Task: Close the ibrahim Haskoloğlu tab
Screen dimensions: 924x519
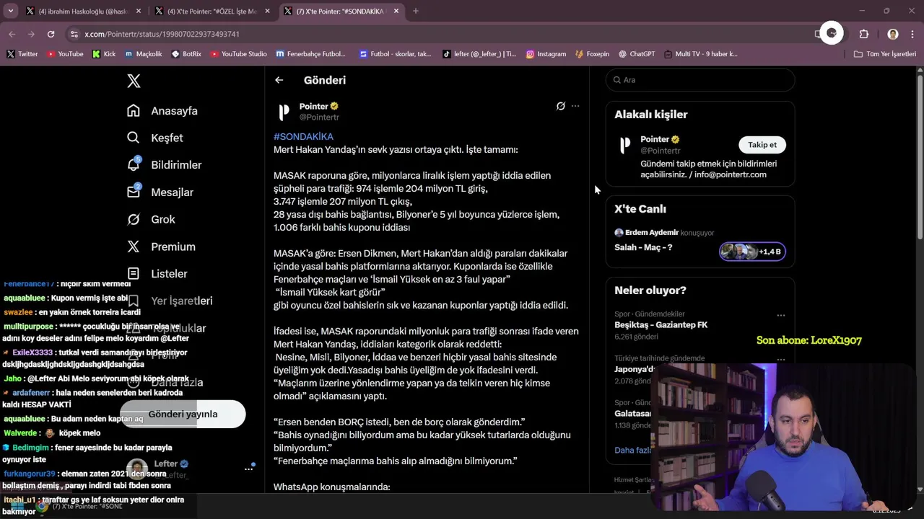Action: 139,11
